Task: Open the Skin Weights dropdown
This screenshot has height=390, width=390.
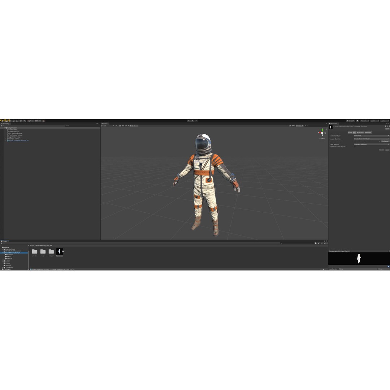Action: click(x=372, y=144)
